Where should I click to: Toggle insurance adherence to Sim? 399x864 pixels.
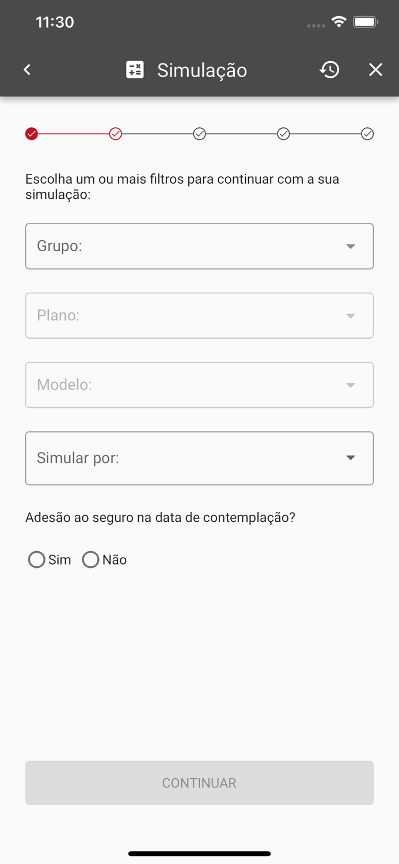[36, 559]
